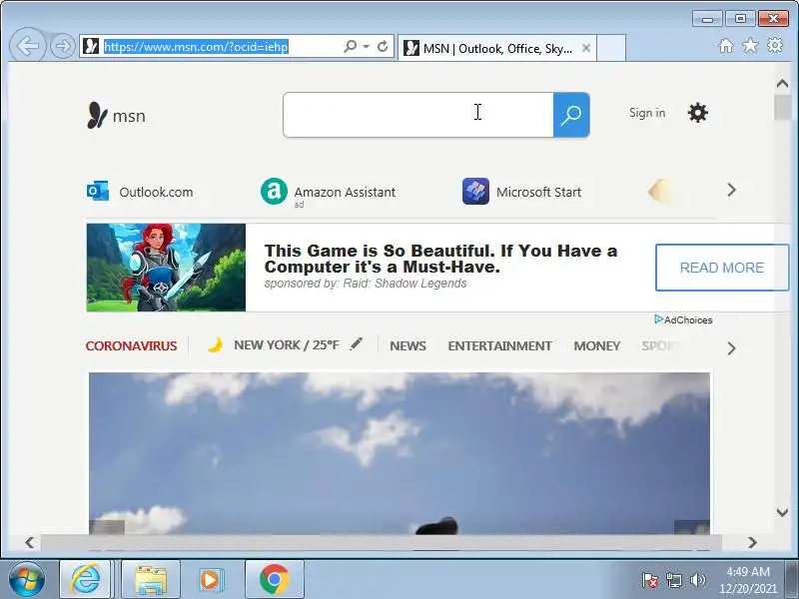Viewport: 799px width, 599px height.
Task: Open a new blank tab
Action: click(x=611, y=48)
